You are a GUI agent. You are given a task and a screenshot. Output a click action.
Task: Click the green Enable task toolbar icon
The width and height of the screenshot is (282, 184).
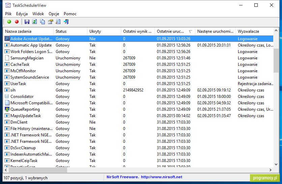pos(9,22)
